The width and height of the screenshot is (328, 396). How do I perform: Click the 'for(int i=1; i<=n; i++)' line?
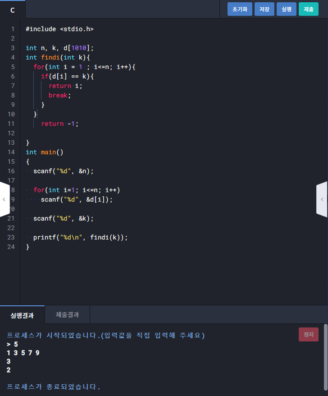pos(77,190)
